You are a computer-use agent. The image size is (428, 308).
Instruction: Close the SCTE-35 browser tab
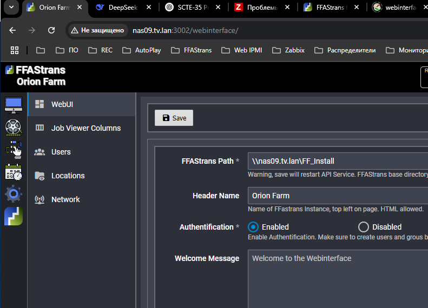[218, 8]
